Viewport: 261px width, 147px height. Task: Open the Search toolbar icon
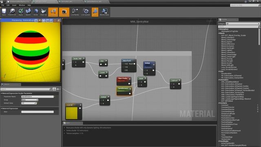[28, 12]
